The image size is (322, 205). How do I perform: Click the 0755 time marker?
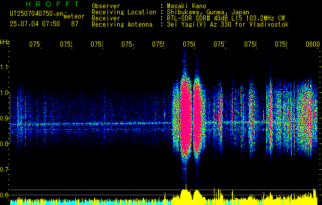[158, 45]
